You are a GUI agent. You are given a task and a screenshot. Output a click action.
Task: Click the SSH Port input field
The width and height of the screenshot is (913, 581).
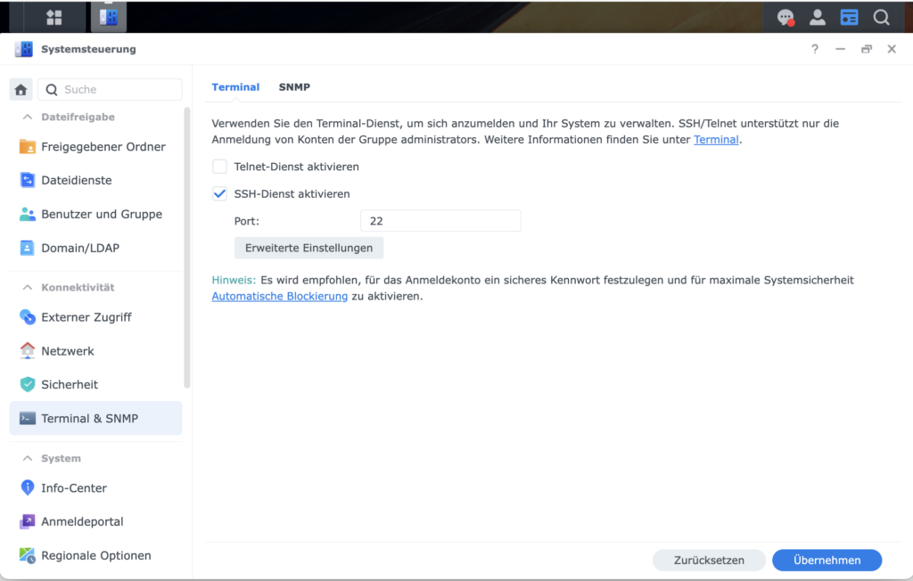pyautogui.click(x=440, y=221)
